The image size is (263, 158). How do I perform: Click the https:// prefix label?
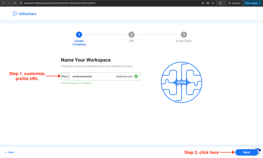[x=66, y=76]
